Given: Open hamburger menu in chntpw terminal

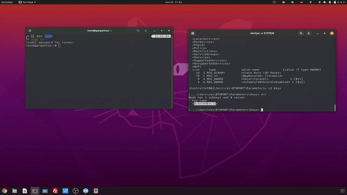Looking at the screenshot, I should [x=309, y=33].
